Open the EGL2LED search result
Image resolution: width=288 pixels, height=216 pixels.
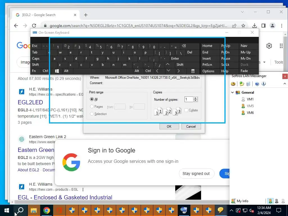point(30,102)
